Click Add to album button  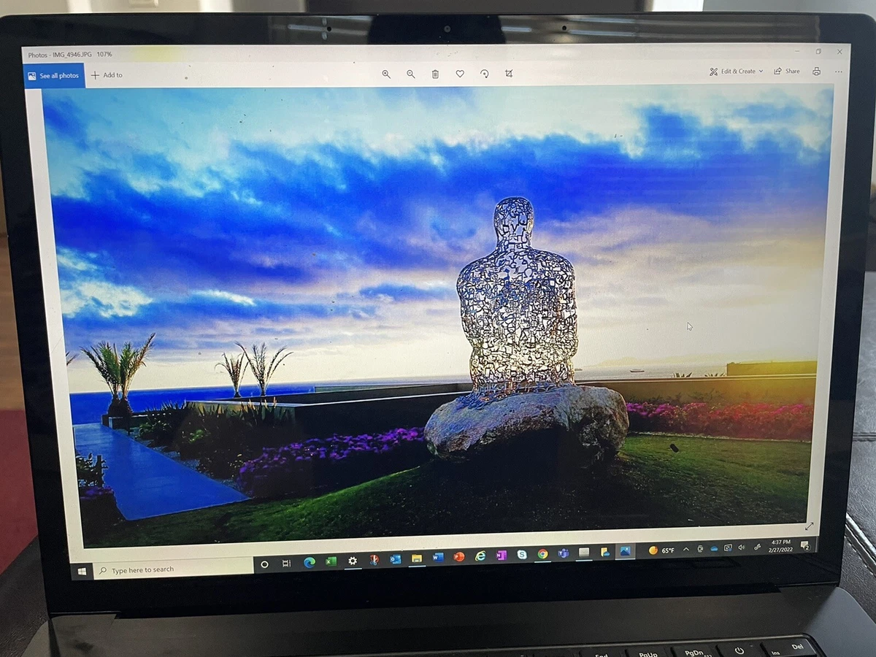[107, 75]
